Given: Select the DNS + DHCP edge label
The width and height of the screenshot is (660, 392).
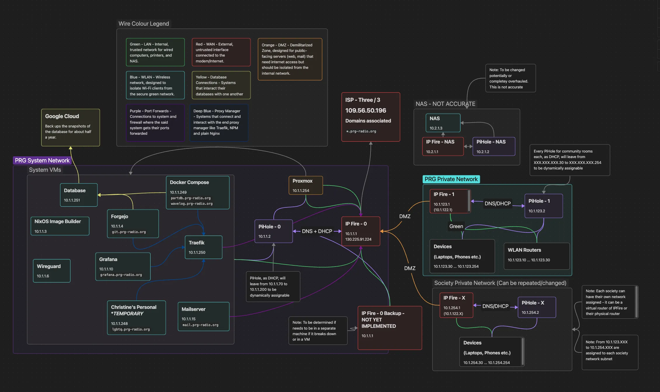Looking at the screenshot, I should (x=317, y=231).
